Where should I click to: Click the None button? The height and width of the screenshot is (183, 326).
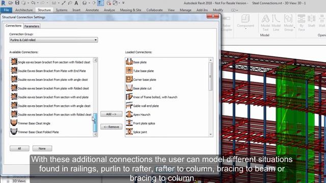[42, 148]
